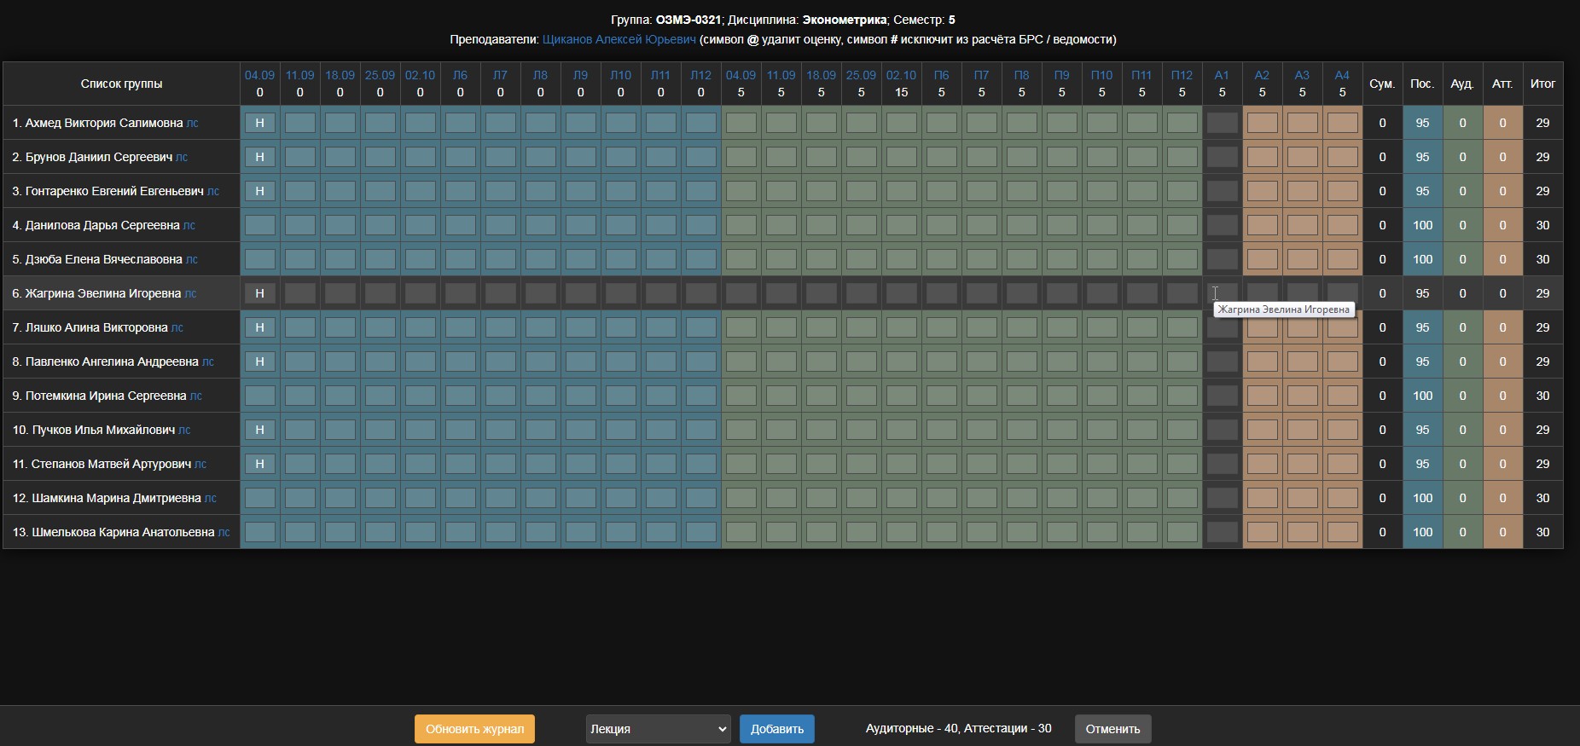
Task: Click the Отменить button
Action: [1112, 729]
